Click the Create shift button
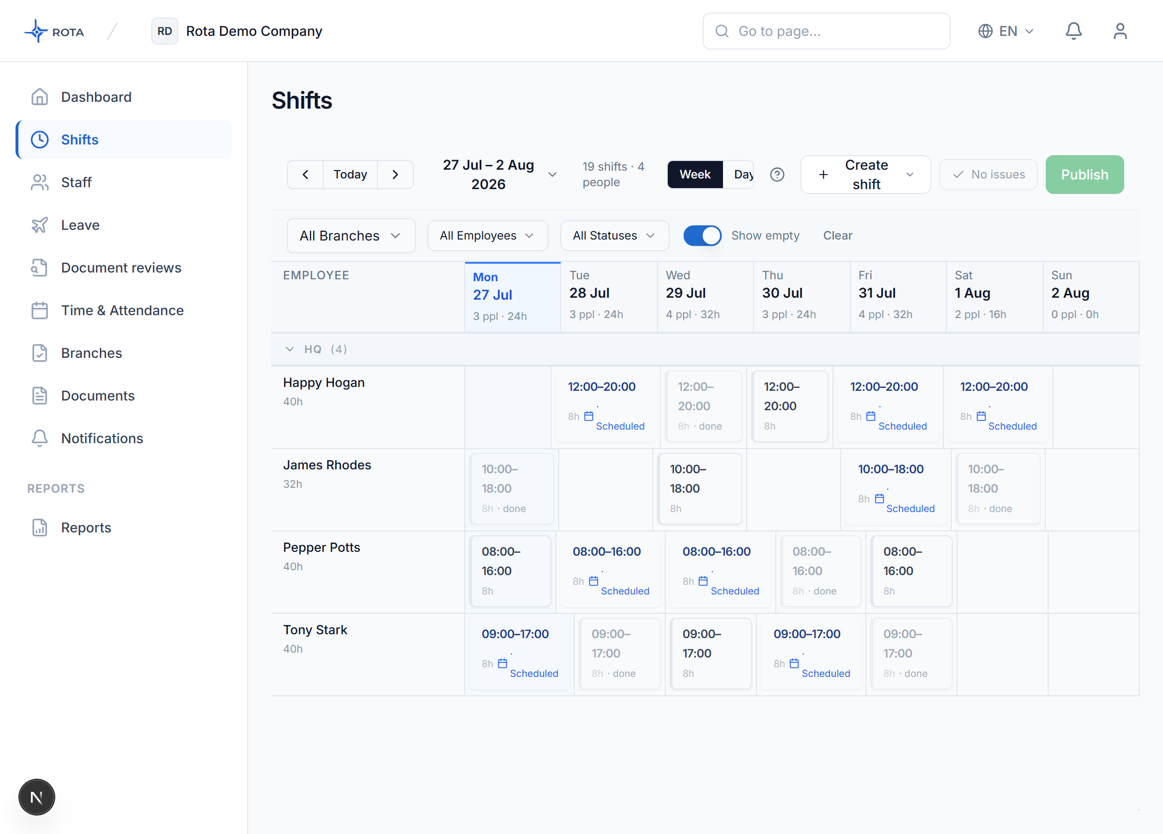This screenshot has height=834, width=1163. click(865, 175)
